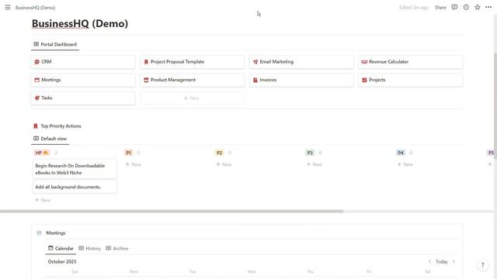Screen dimensions: 497x279
Task: Open the eBooks research task card
Action: point(75,169)
